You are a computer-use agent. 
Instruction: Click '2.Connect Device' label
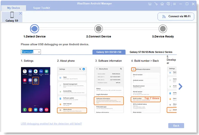click(x=99, y=37)
